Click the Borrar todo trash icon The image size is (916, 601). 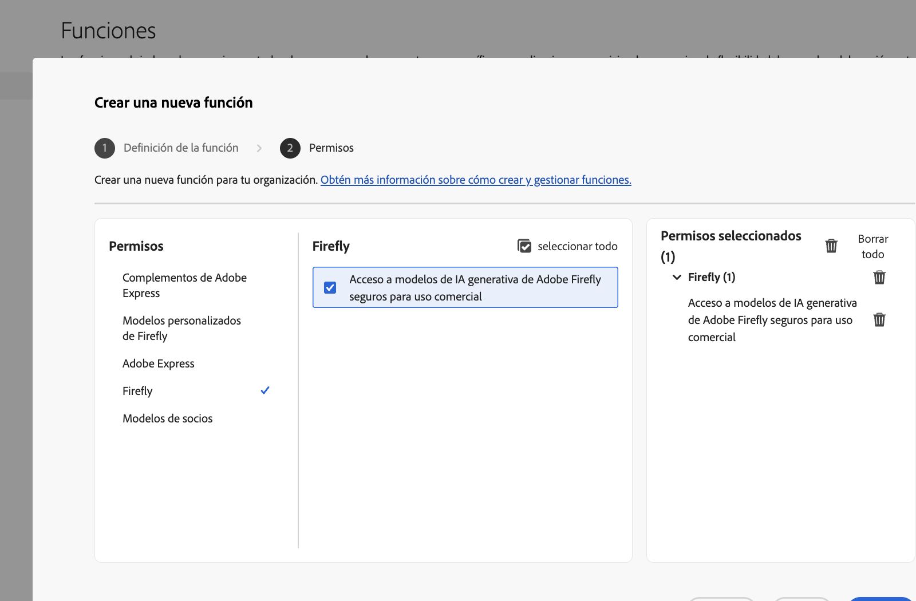(x=831, y=245)
